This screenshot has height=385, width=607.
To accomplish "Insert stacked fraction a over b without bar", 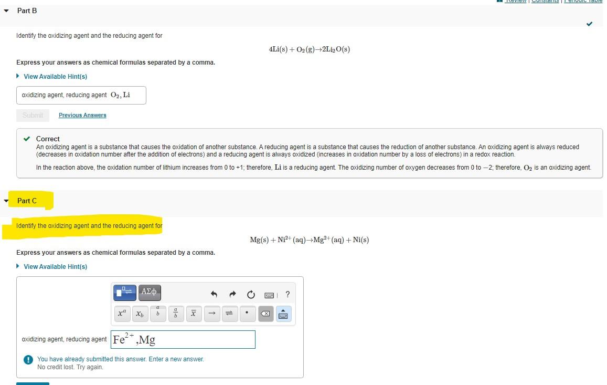I will click(158, 314).
